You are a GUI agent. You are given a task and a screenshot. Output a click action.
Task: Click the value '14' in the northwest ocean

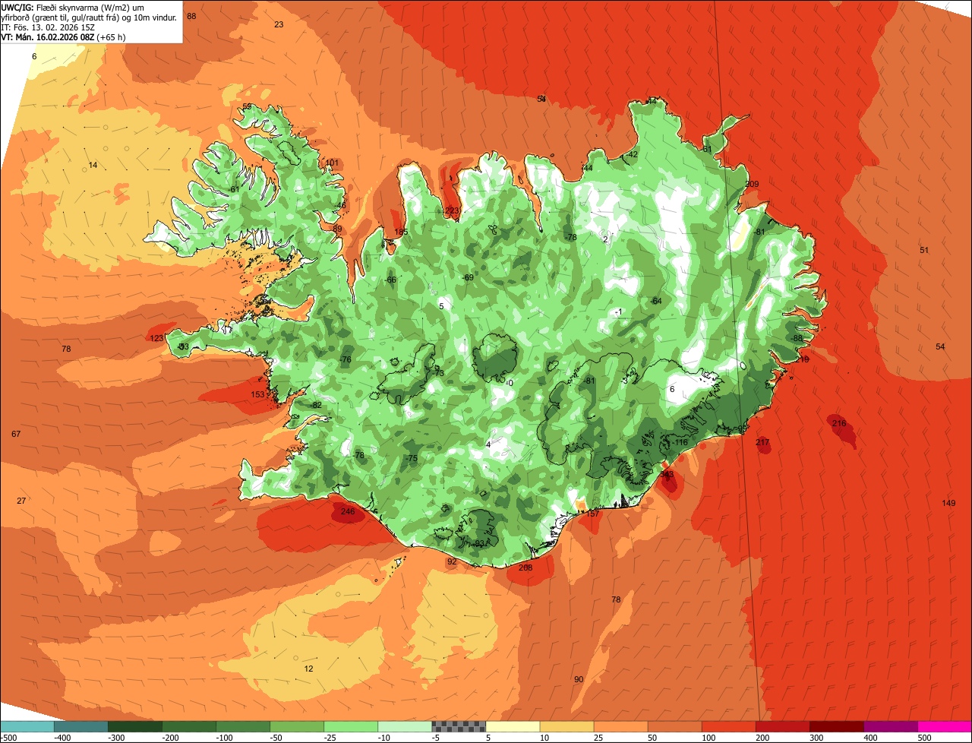click(93, 165)
